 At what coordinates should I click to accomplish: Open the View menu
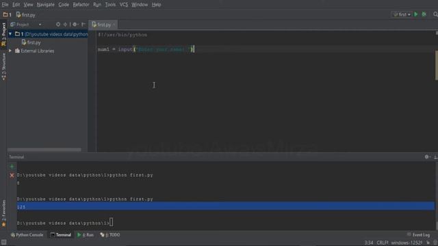[28, 5]
